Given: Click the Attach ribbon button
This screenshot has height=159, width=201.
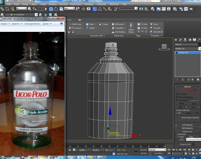Looking at the screenshot, I should pos(92,28).
